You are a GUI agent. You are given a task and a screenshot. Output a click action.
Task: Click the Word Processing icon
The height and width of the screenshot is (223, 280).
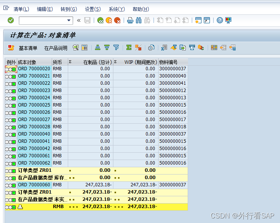pyautogui.click(x=174, y=48)
